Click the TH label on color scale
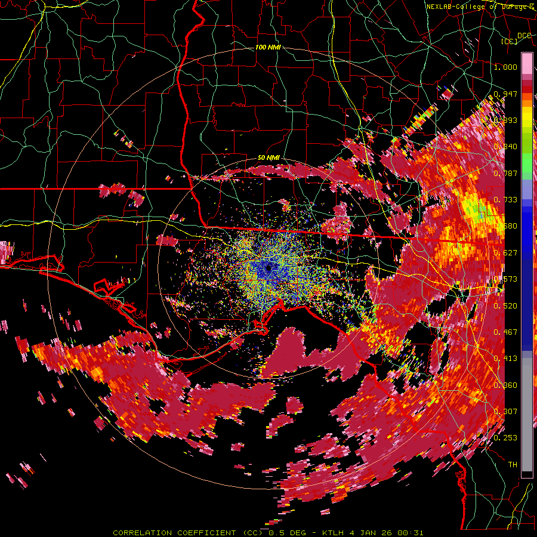 (x=513, y=465)
